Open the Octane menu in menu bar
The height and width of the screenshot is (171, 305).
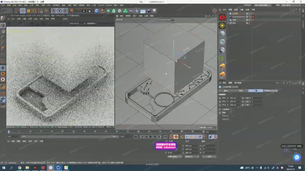coord(109,5)
